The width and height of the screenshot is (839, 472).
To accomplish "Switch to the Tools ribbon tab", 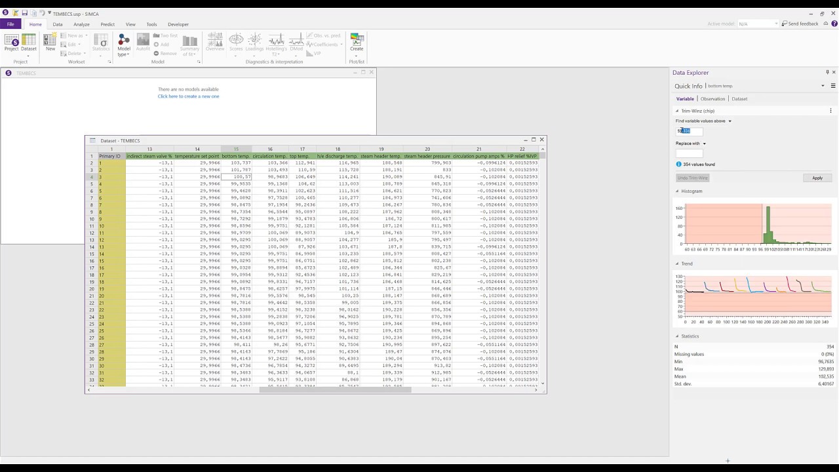I will pos(151,24).
